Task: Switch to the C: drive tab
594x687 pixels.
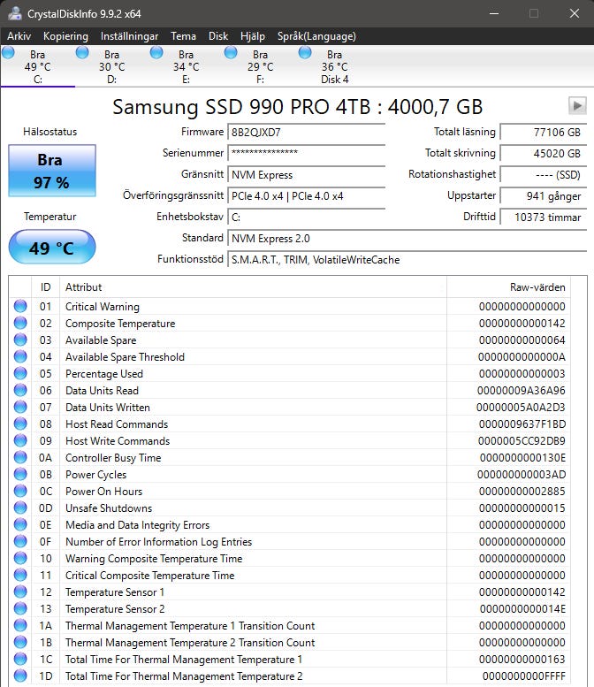Action: point(38,66)
